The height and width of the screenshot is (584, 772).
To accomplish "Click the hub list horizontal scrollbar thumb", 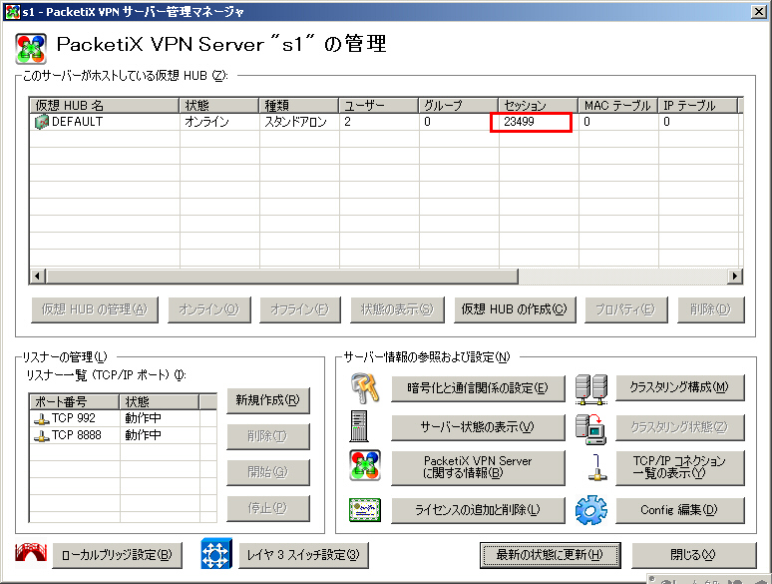I will coord(282,276).
